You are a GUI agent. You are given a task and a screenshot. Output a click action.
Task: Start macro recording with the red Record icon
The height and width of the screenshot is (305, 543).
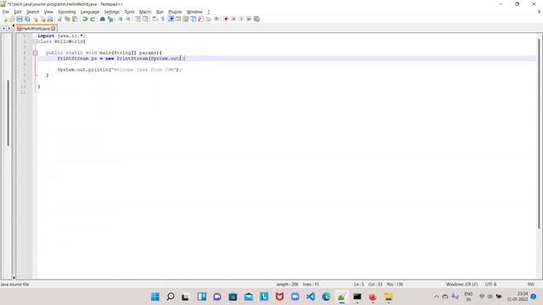coord(226,19)
